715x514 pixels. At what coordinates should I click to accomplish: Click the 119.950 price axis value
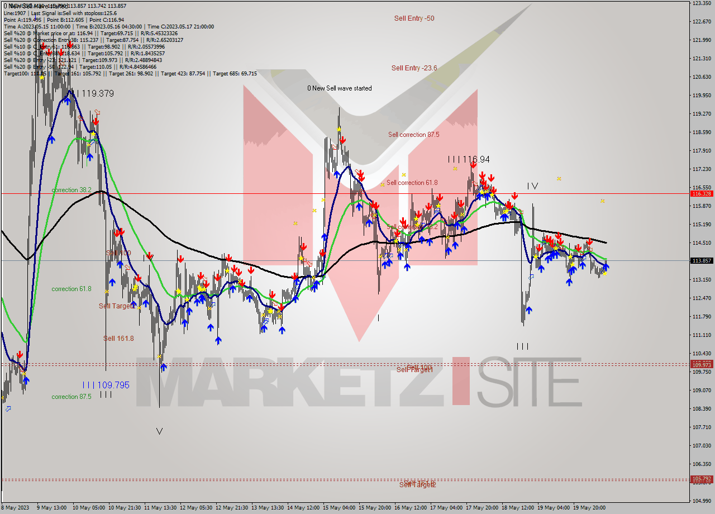(702, 96)
